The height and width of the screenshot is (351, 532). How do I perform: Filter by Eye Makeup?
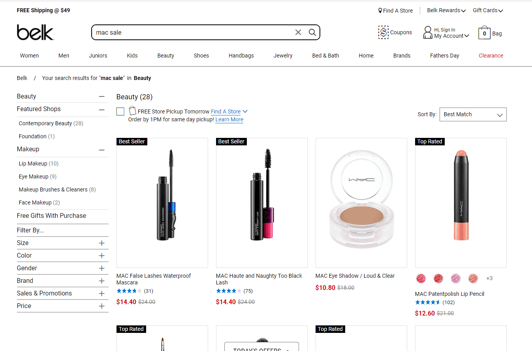pyautogui.click(x=38, y=176)
